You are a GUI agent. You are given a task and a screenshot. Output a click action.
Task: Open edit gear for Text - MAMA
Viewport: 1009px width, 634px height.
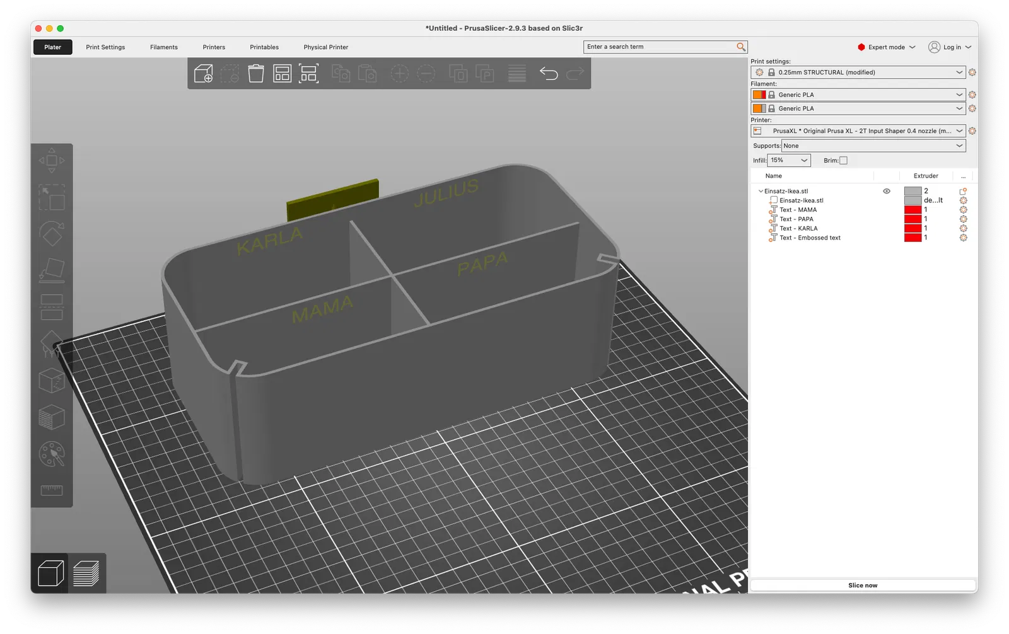pyautogui.click(x=963, y=210)
